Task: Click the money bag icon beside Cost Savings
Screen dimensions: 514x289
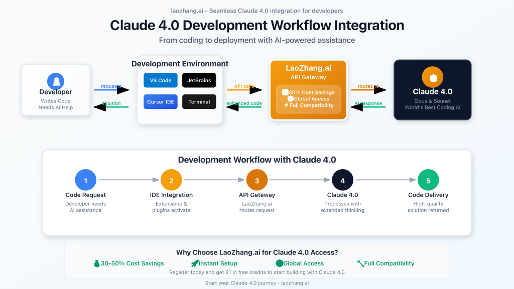Action: pyautogui.click(x=97, y=263)
